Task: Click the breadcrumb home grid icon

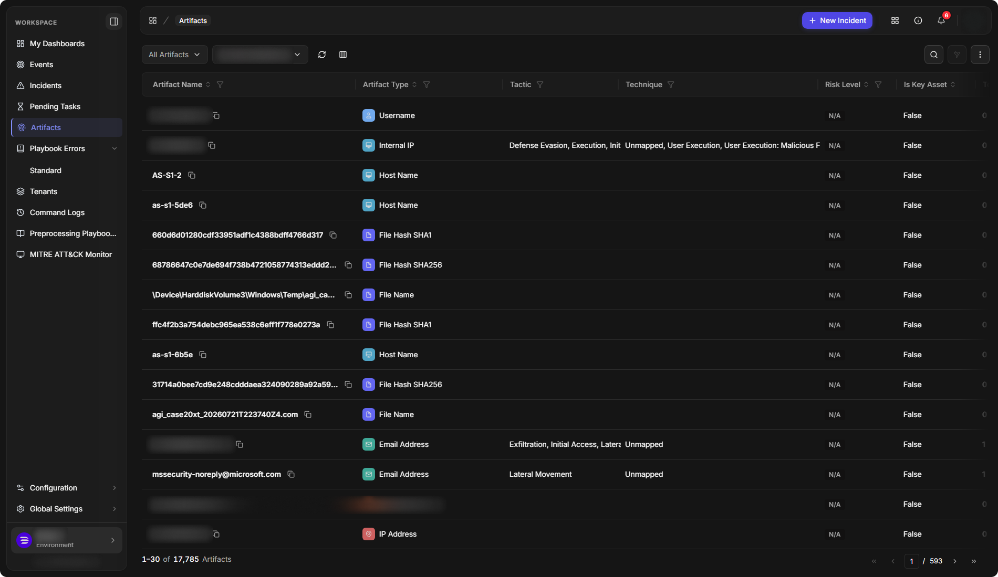Action: click(x=153, y=20)
